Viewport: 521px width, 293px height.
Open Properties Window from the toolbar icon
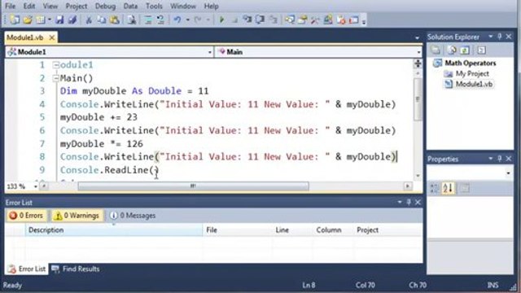[302, 20]
